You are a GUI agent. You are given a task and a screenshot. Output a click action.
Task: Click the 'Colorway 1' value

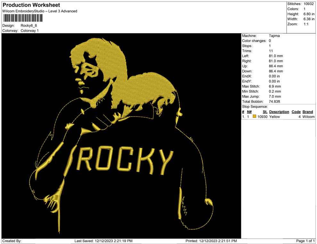[x=29, y=31]
